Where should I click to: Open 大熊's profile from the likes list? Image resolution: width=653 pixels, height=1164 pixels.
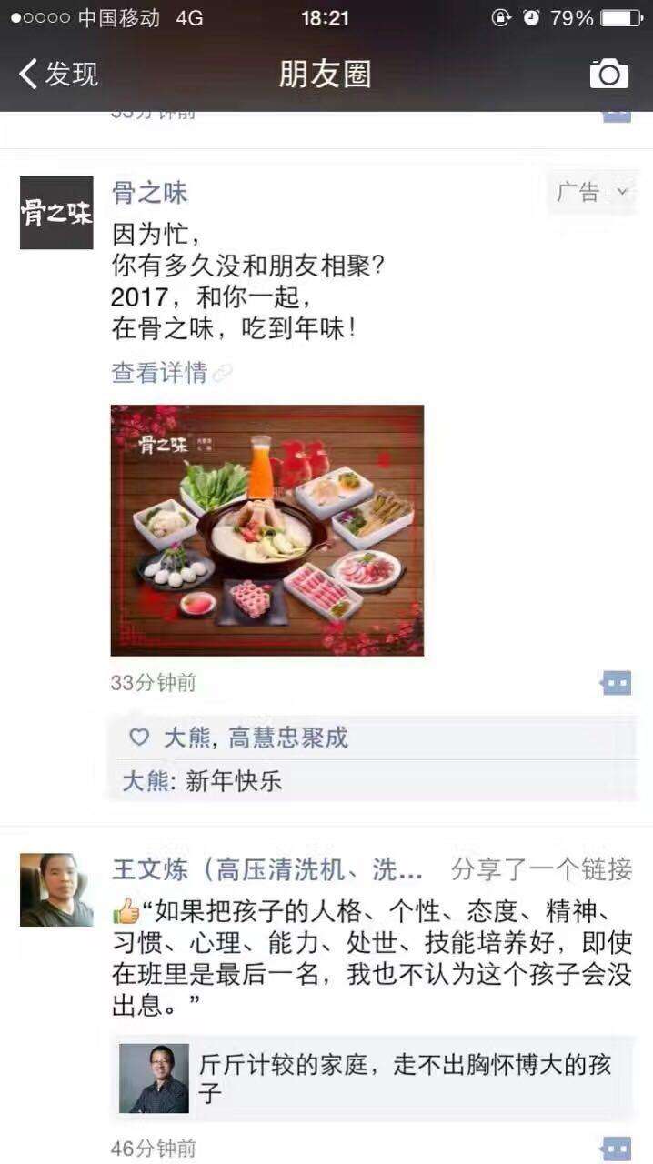(x=186, y=738)
